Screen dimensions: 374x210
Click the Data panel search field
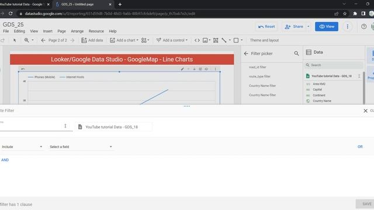click(x=334, y=65)
